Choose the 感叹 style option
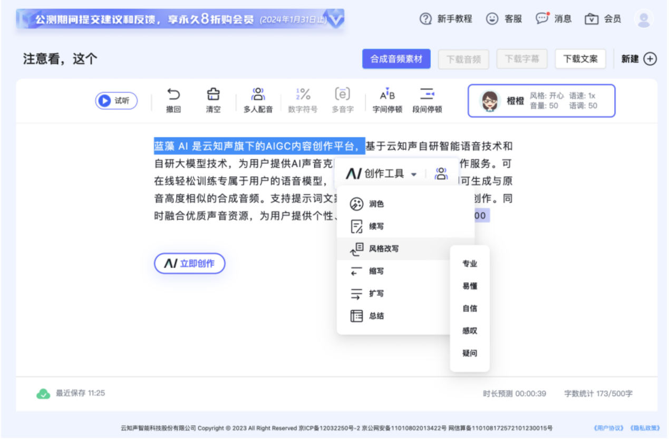 (x=470, y=331)
